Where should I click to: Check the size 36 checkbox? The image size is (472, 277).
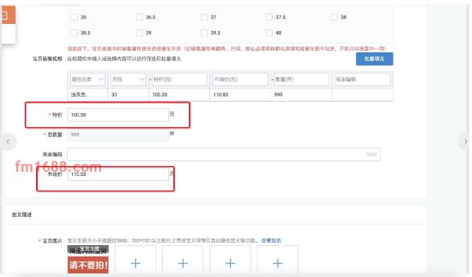74,17
